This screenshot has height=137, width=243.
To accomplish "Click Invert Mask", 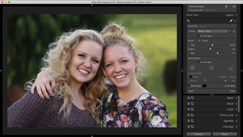I will coord(230,86).
